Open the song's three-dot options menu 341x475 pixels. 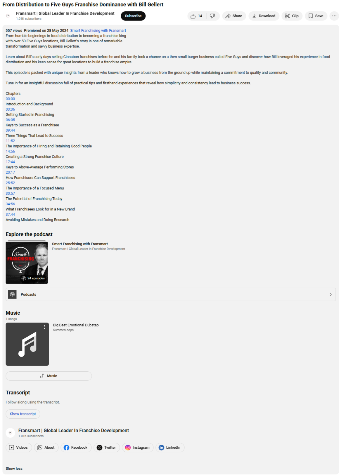click(44, 327)
